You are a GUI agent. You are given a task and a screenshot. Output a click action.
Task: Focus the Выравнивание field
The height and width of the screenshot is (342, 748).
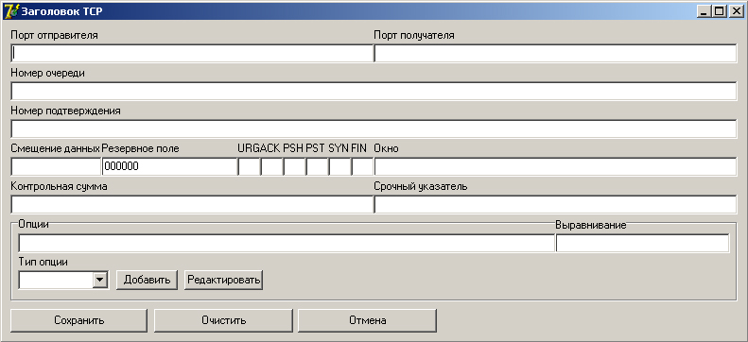(642, 243)
